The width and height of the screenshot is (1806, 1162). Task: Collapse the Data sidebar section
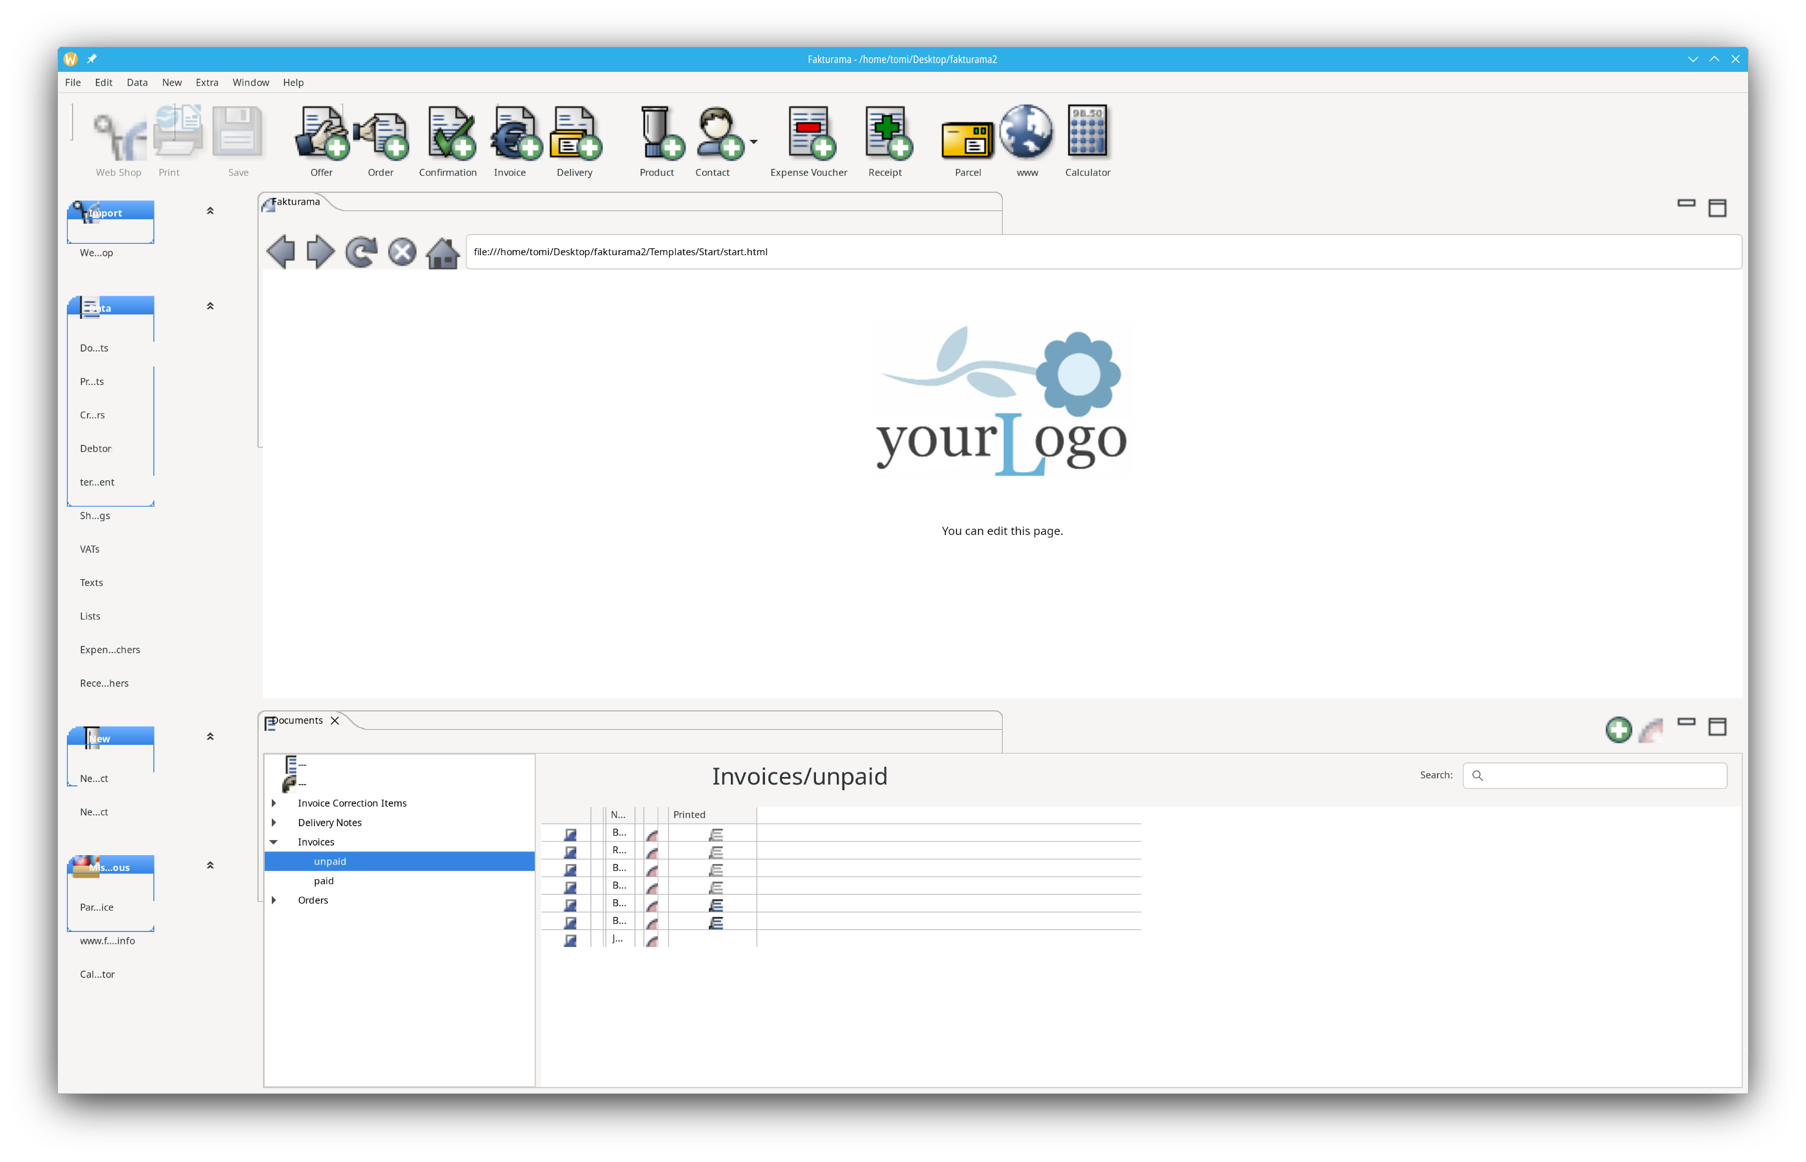(x=211, y=306)
